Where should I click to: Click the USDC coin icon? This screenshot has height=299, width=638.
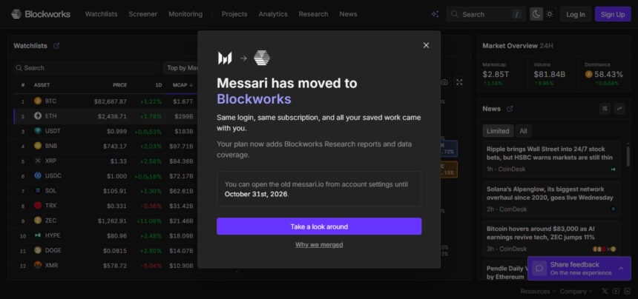click(38, 175)
